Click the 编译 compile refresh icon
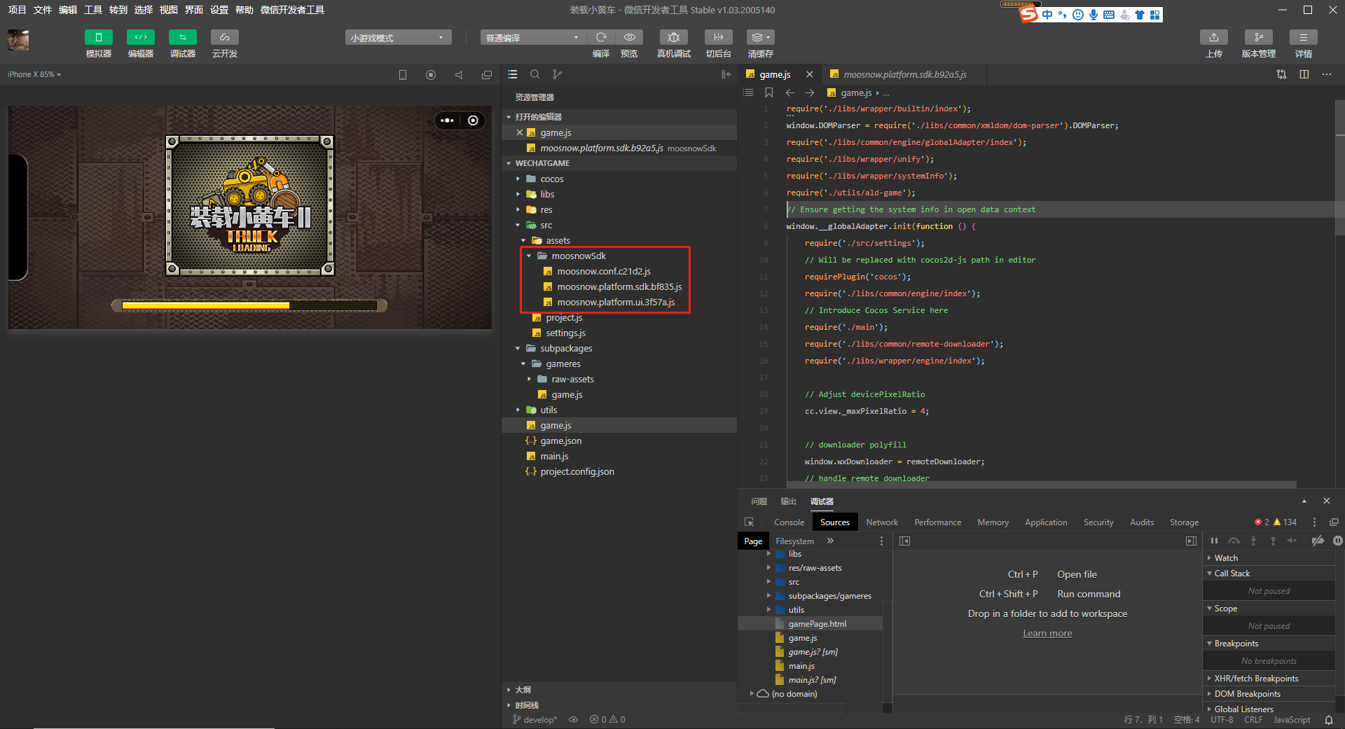The image size is (1345, 729). [601, 37]
